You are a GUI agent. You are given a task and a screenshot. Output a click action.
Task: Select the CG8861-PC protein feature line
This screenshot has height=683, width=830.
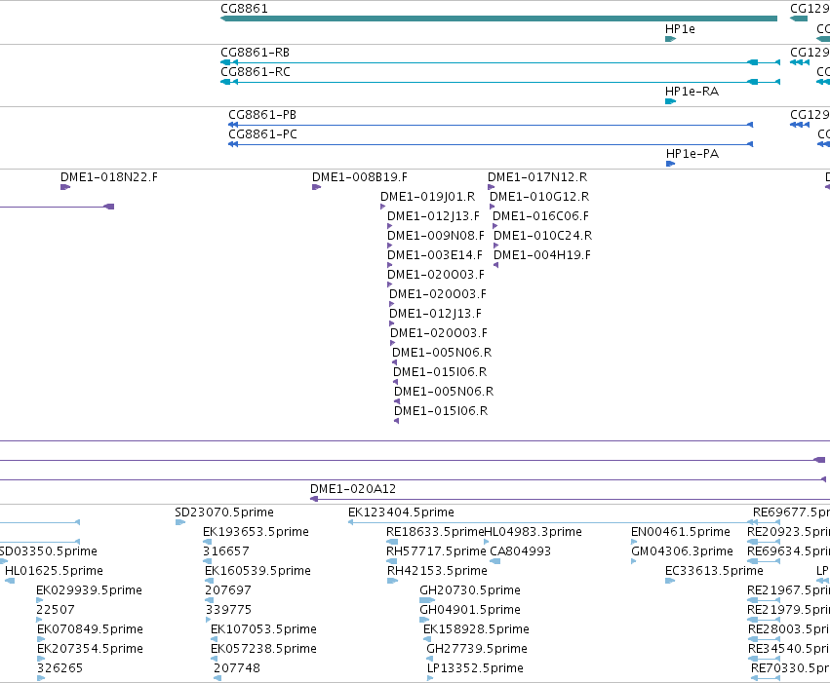click(491, 144)
